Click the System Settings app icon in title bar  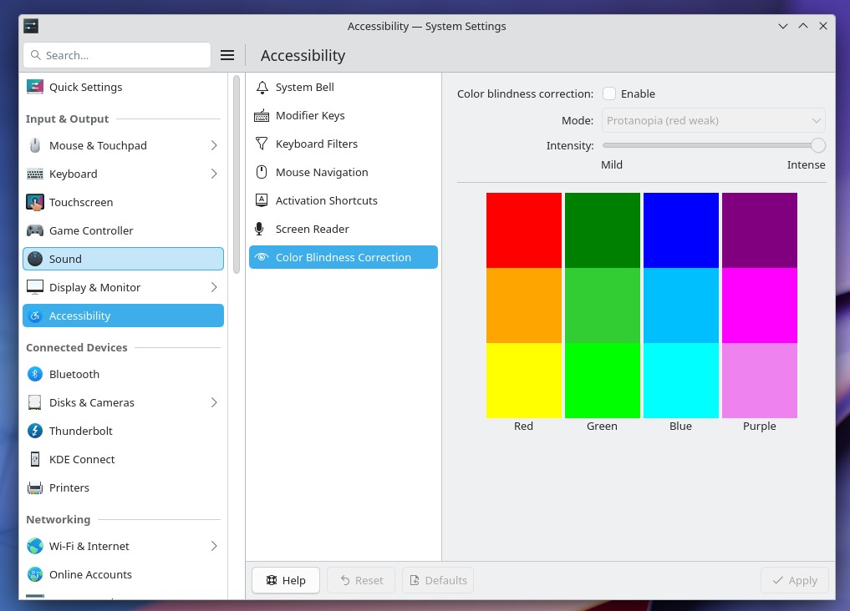coord(31,26)
